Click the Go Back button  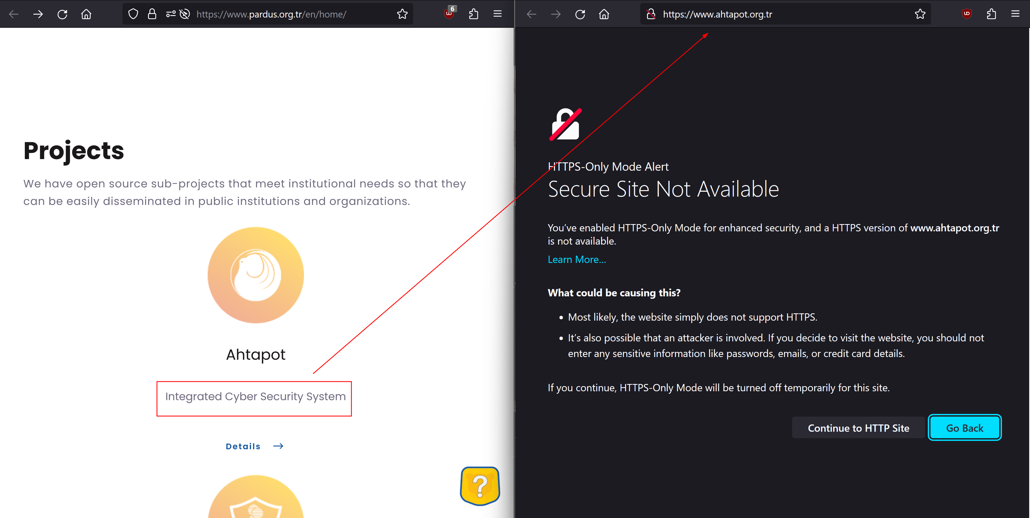pos(964,428)
